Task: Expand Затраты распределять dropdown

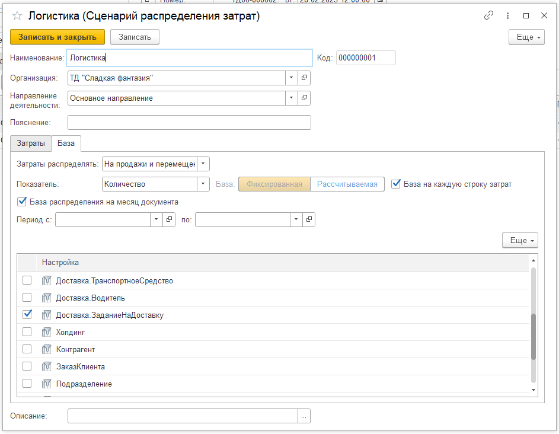Action: [203, 164]
